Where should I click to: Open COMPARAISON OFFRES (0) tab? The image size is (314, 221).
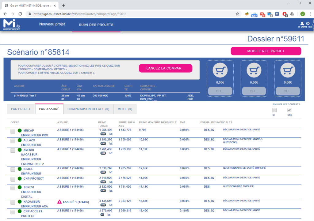[88, 109]
